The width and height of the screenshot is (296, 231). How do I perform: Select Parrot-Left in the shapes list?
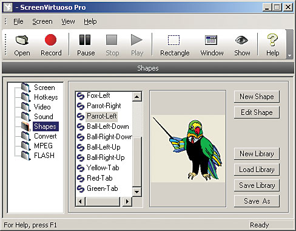coord(102,116)
